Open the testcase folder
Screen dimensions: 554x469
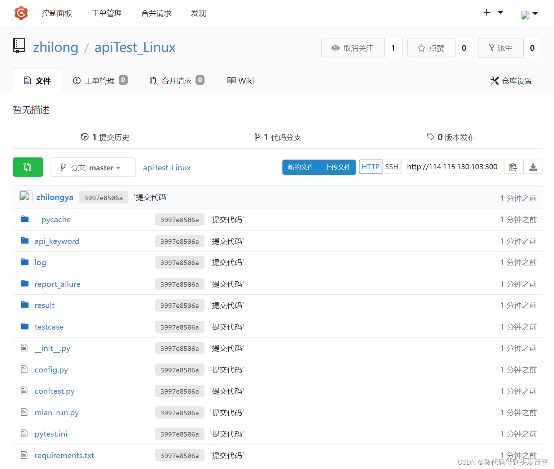pyautogui.click(x=49, y=327)
